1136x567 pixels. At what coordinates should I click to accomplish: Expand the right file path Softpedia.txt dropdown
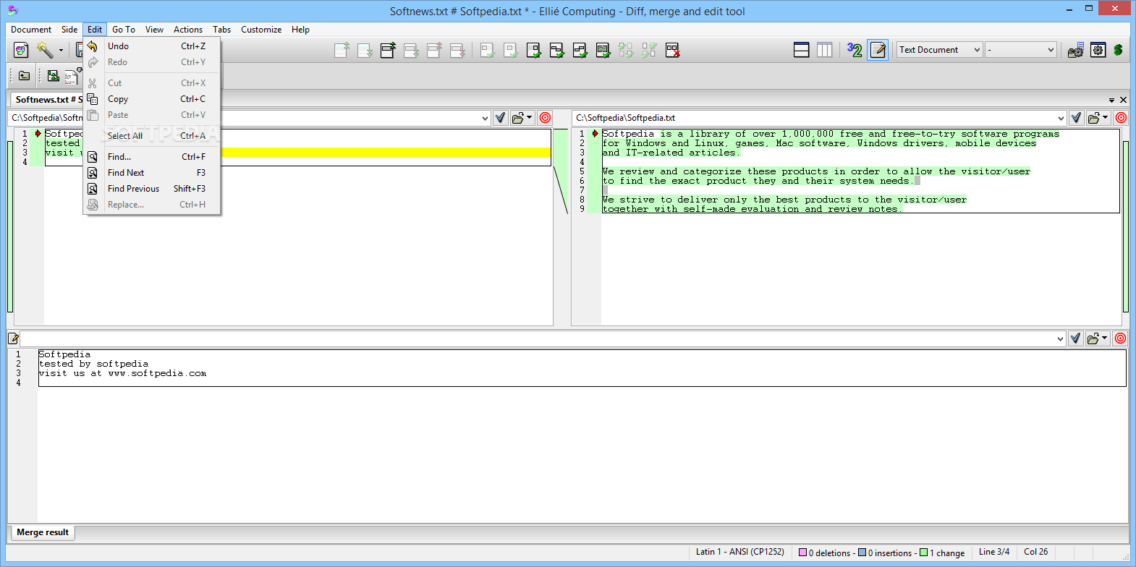pos(1061,118)
